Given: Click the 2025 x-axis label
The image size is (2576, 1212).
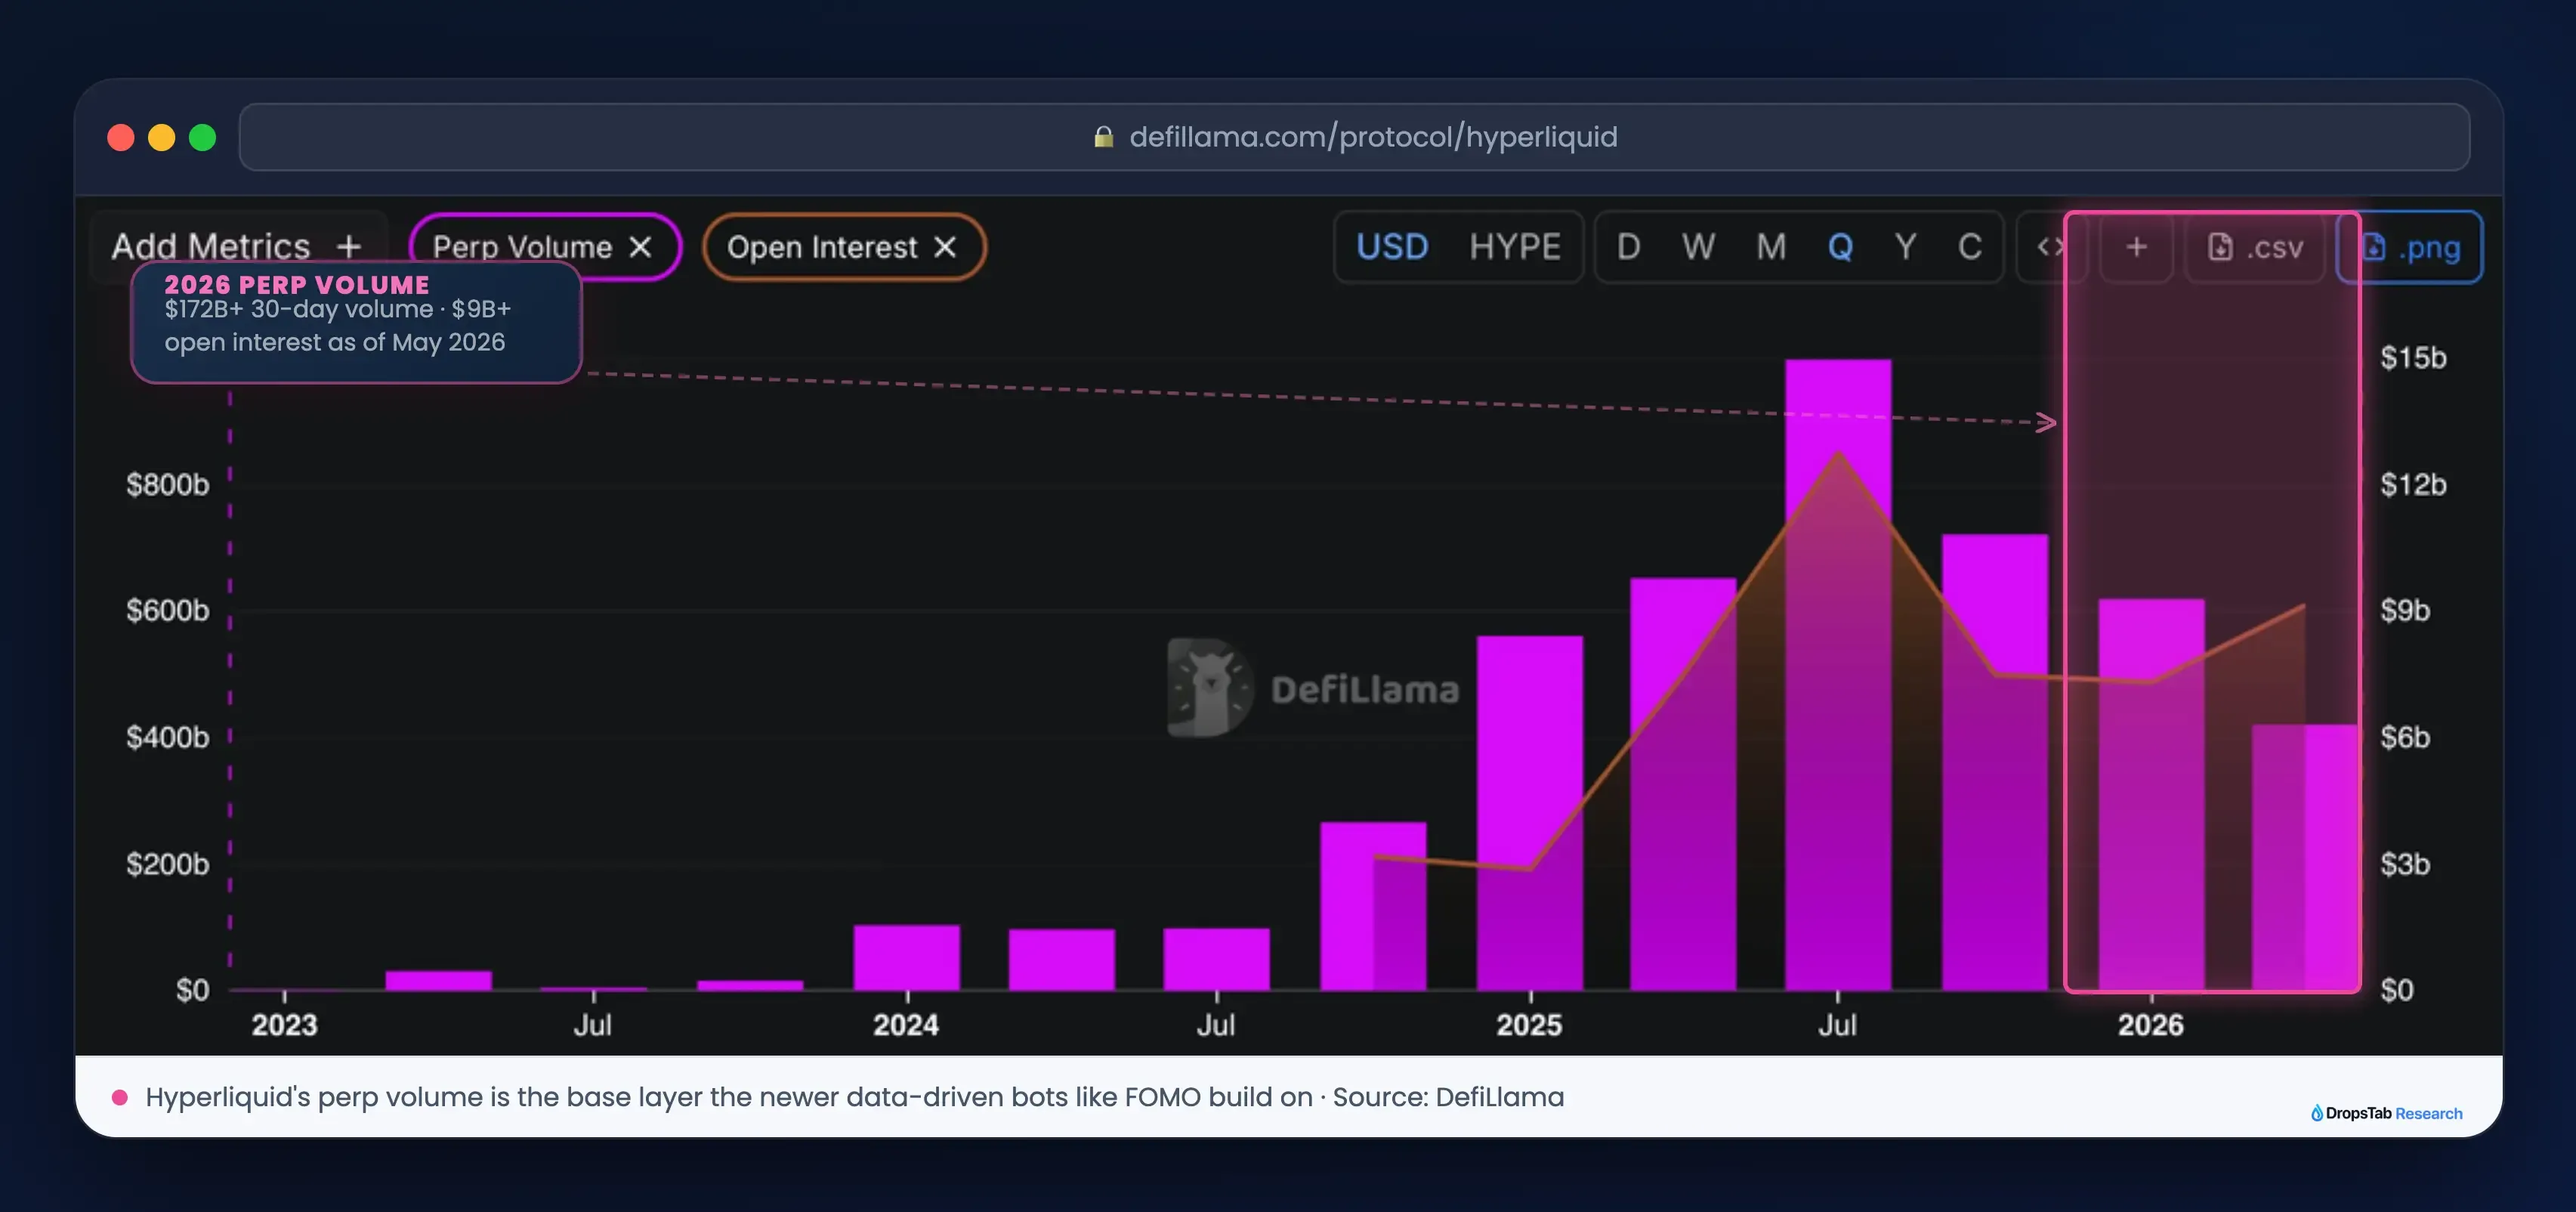Looking at the screenshot, I should [x=1529, y=1025].
